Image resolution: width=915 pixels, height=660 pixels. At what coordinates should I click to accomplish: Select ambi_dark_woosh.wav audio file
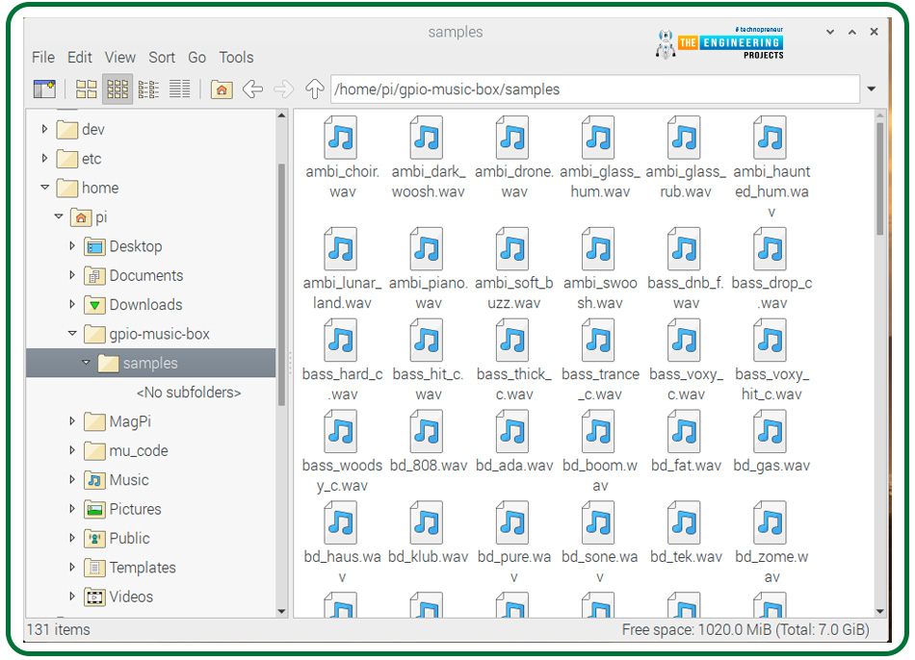(428, 158)
